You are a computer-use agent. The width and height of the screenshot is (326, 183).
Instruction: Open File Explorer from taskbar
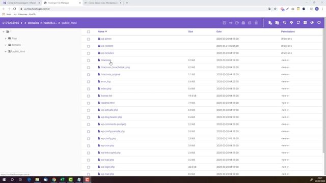37,179
